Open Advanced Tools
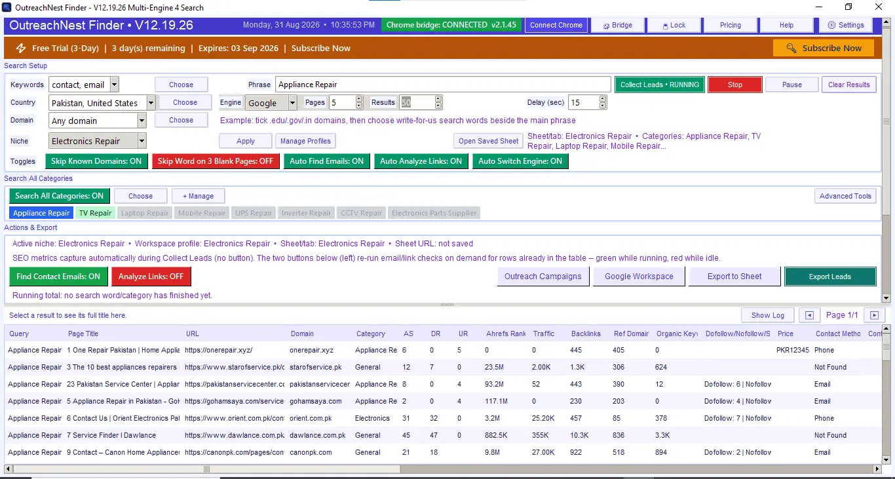This screenshot has height=479, width=895. coord(845,196)
